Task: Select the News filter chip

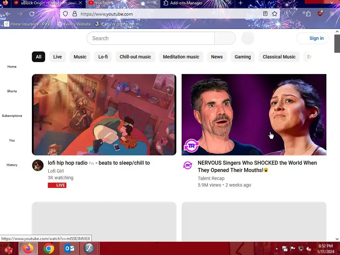Action: tap(217, 57)
